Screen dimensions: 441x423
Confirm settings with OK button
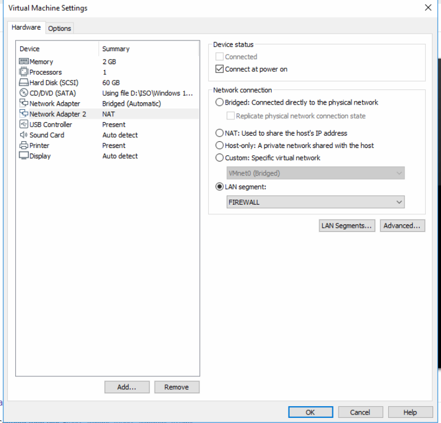(310, 412)
